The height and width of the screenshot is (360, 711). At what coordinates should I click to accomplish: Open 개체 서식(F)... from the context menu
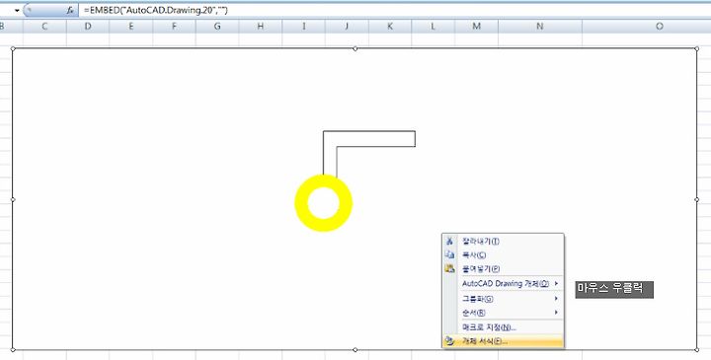click(503, 341)
